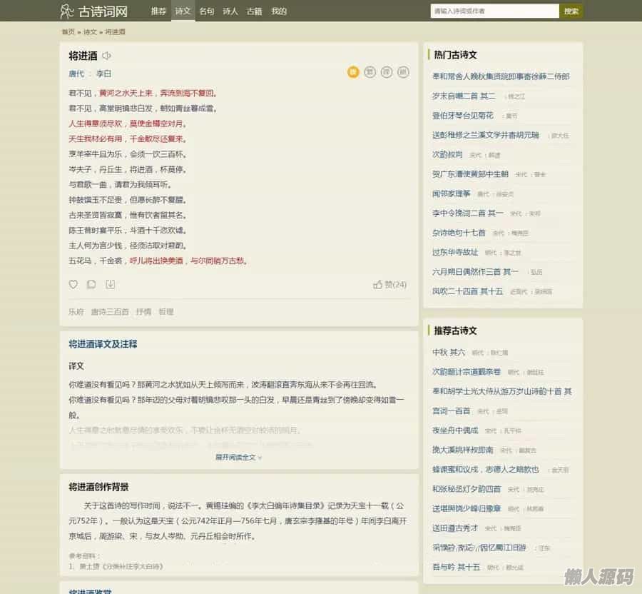Open the 推荐 navigation menu item
The width and height of the screenshot is (642, 594).
[x=158, y=11]
